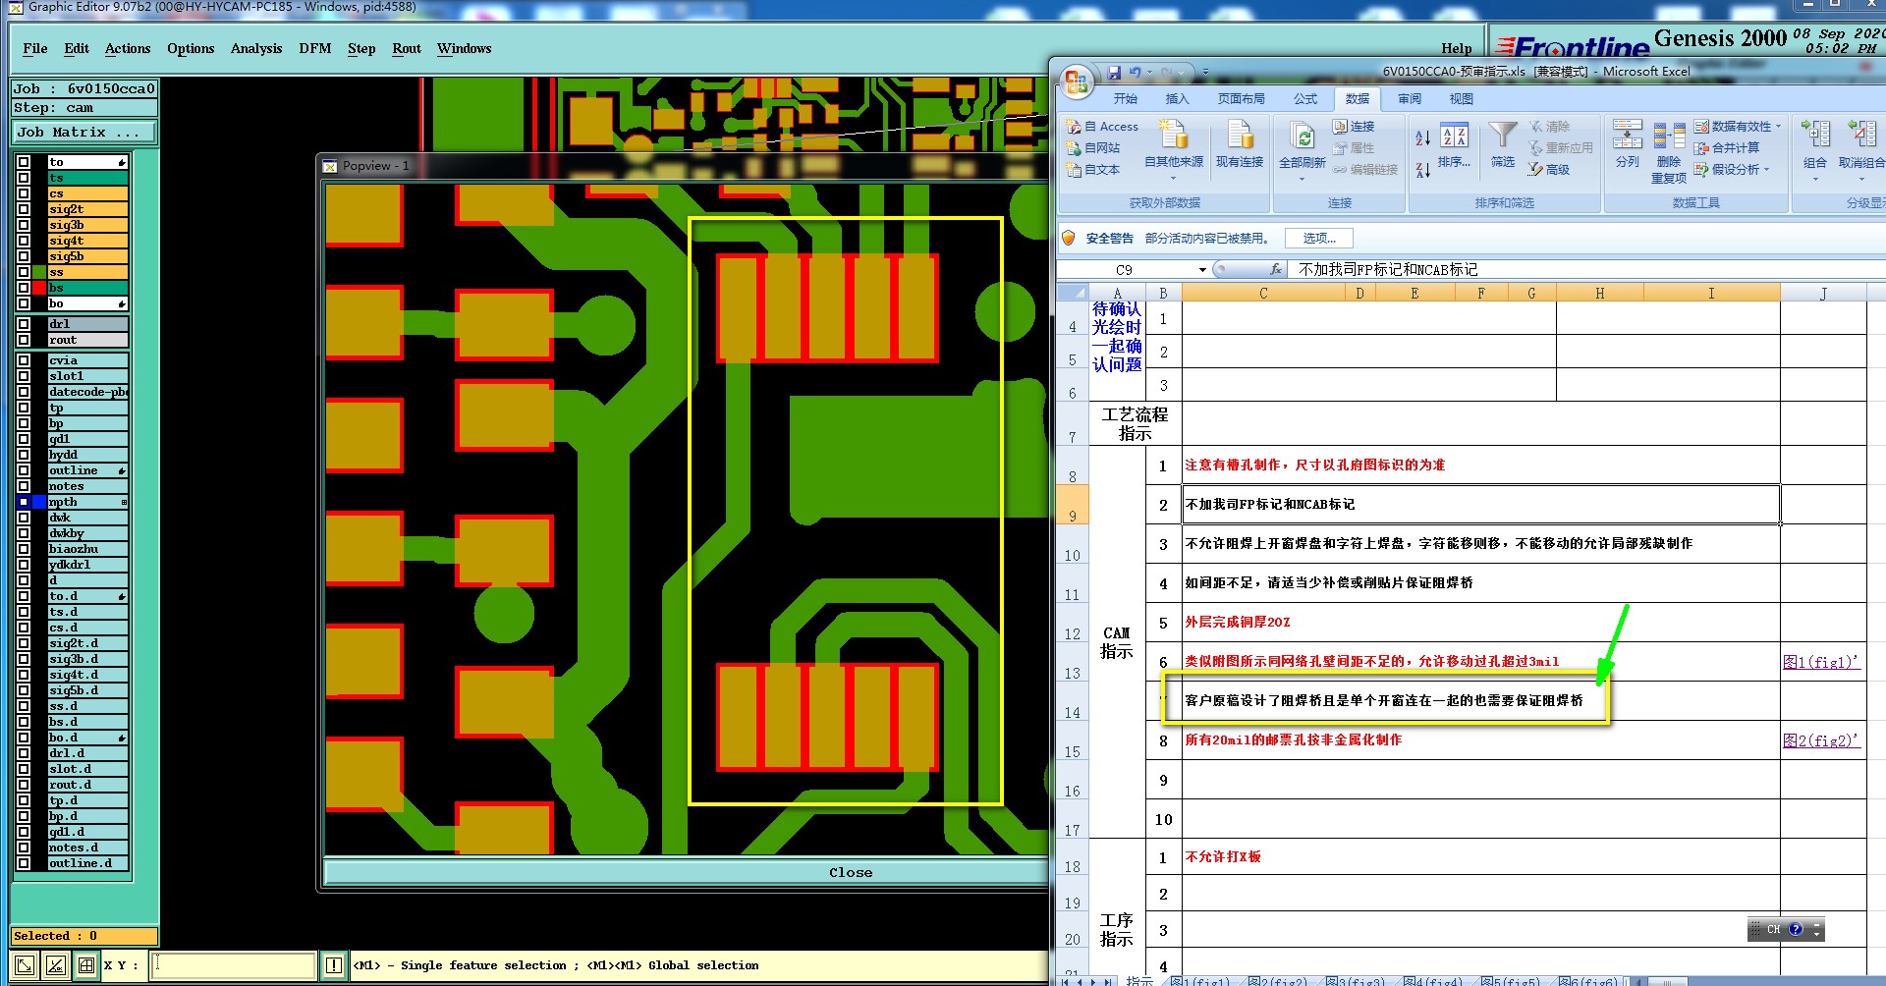Click the first zoom tool icon in Genesis

pyautogui.click(x=25, y=965)
